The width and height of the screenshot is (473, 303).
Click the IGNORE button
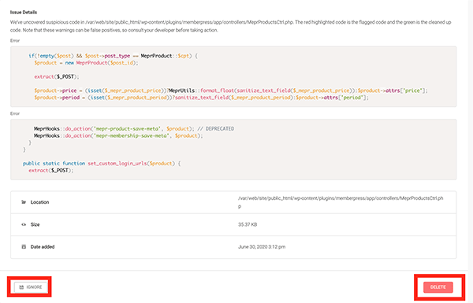tap(31, 287)
